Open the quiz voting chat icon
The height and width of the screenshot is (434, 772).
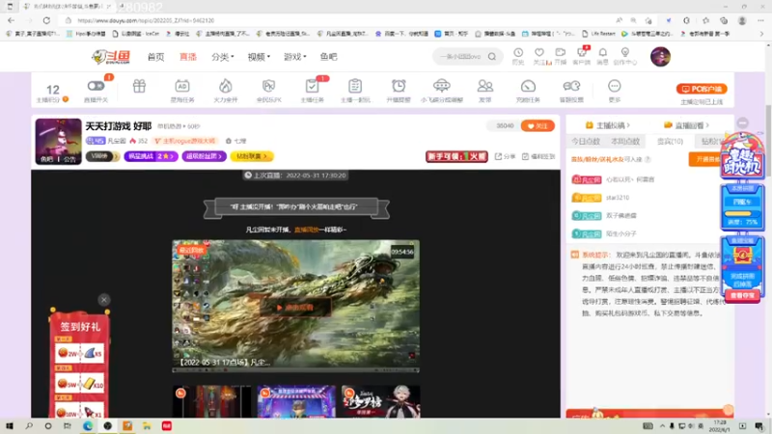571,86
